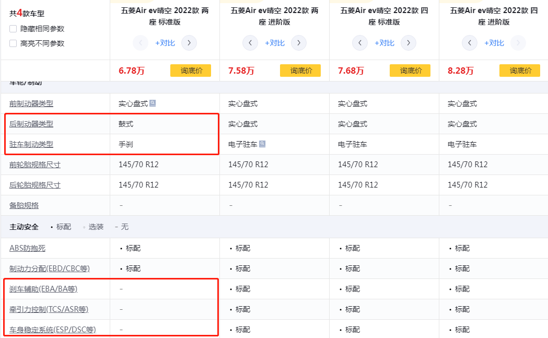Click the next arrow on the 四座 进阶版 column

click(518, 43)
